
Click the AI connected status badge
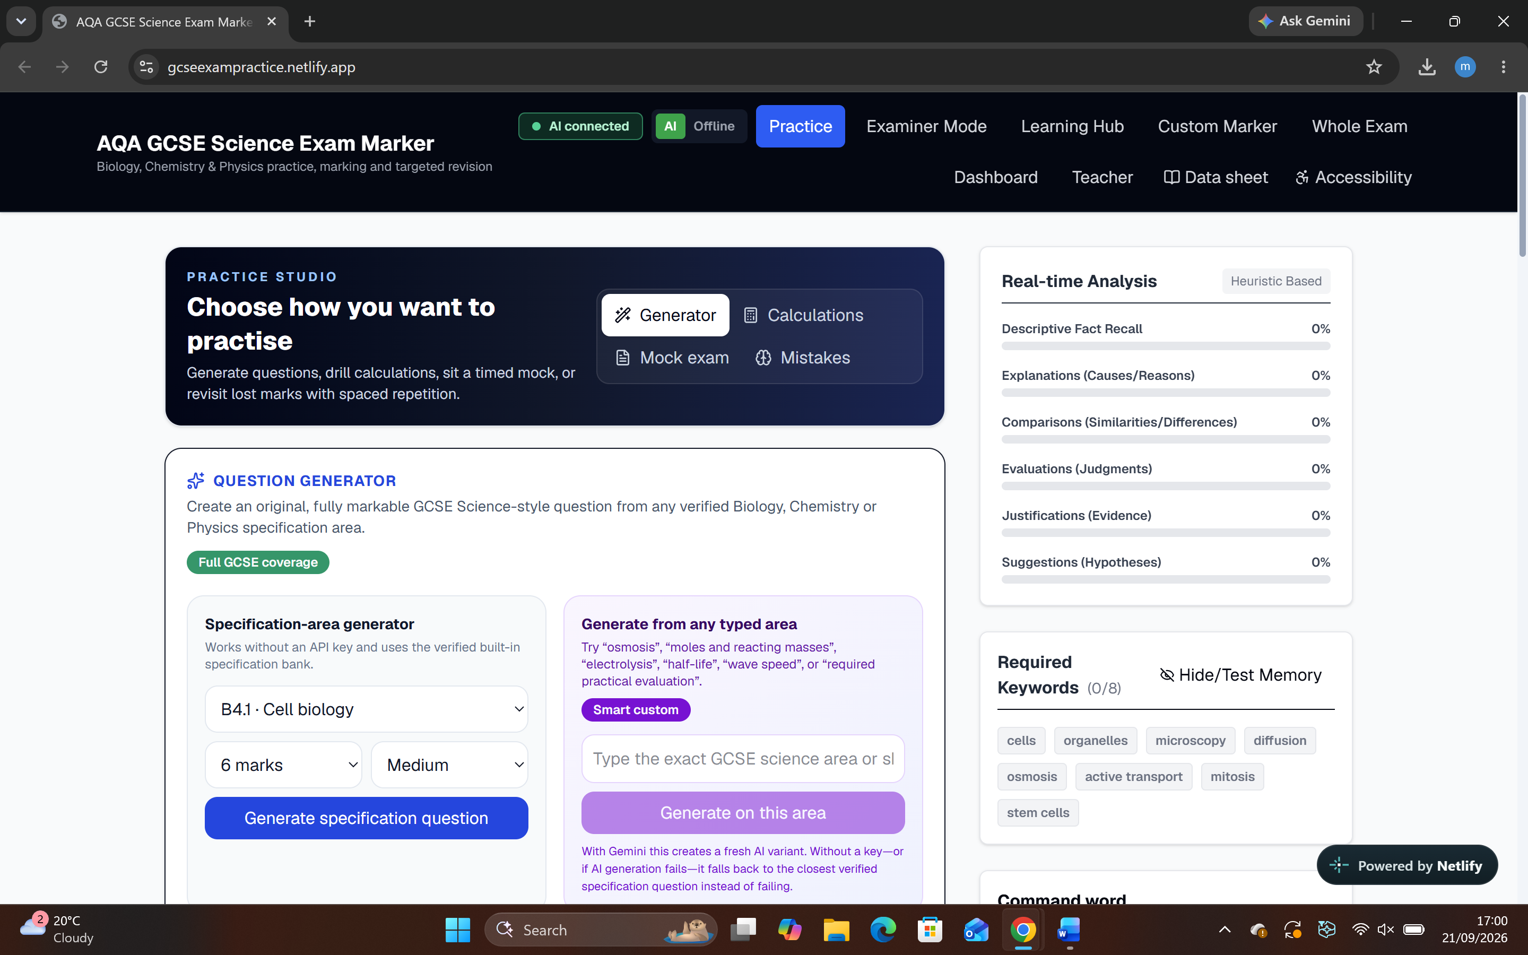click(x=580, y=126)
